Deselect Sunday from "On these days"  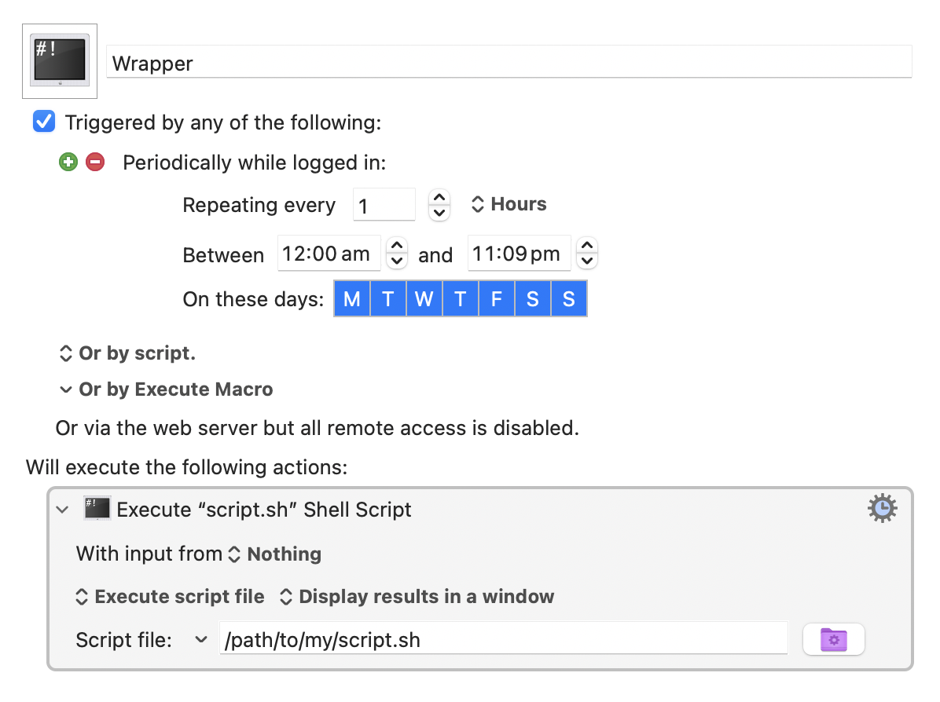tap(569, 298)
